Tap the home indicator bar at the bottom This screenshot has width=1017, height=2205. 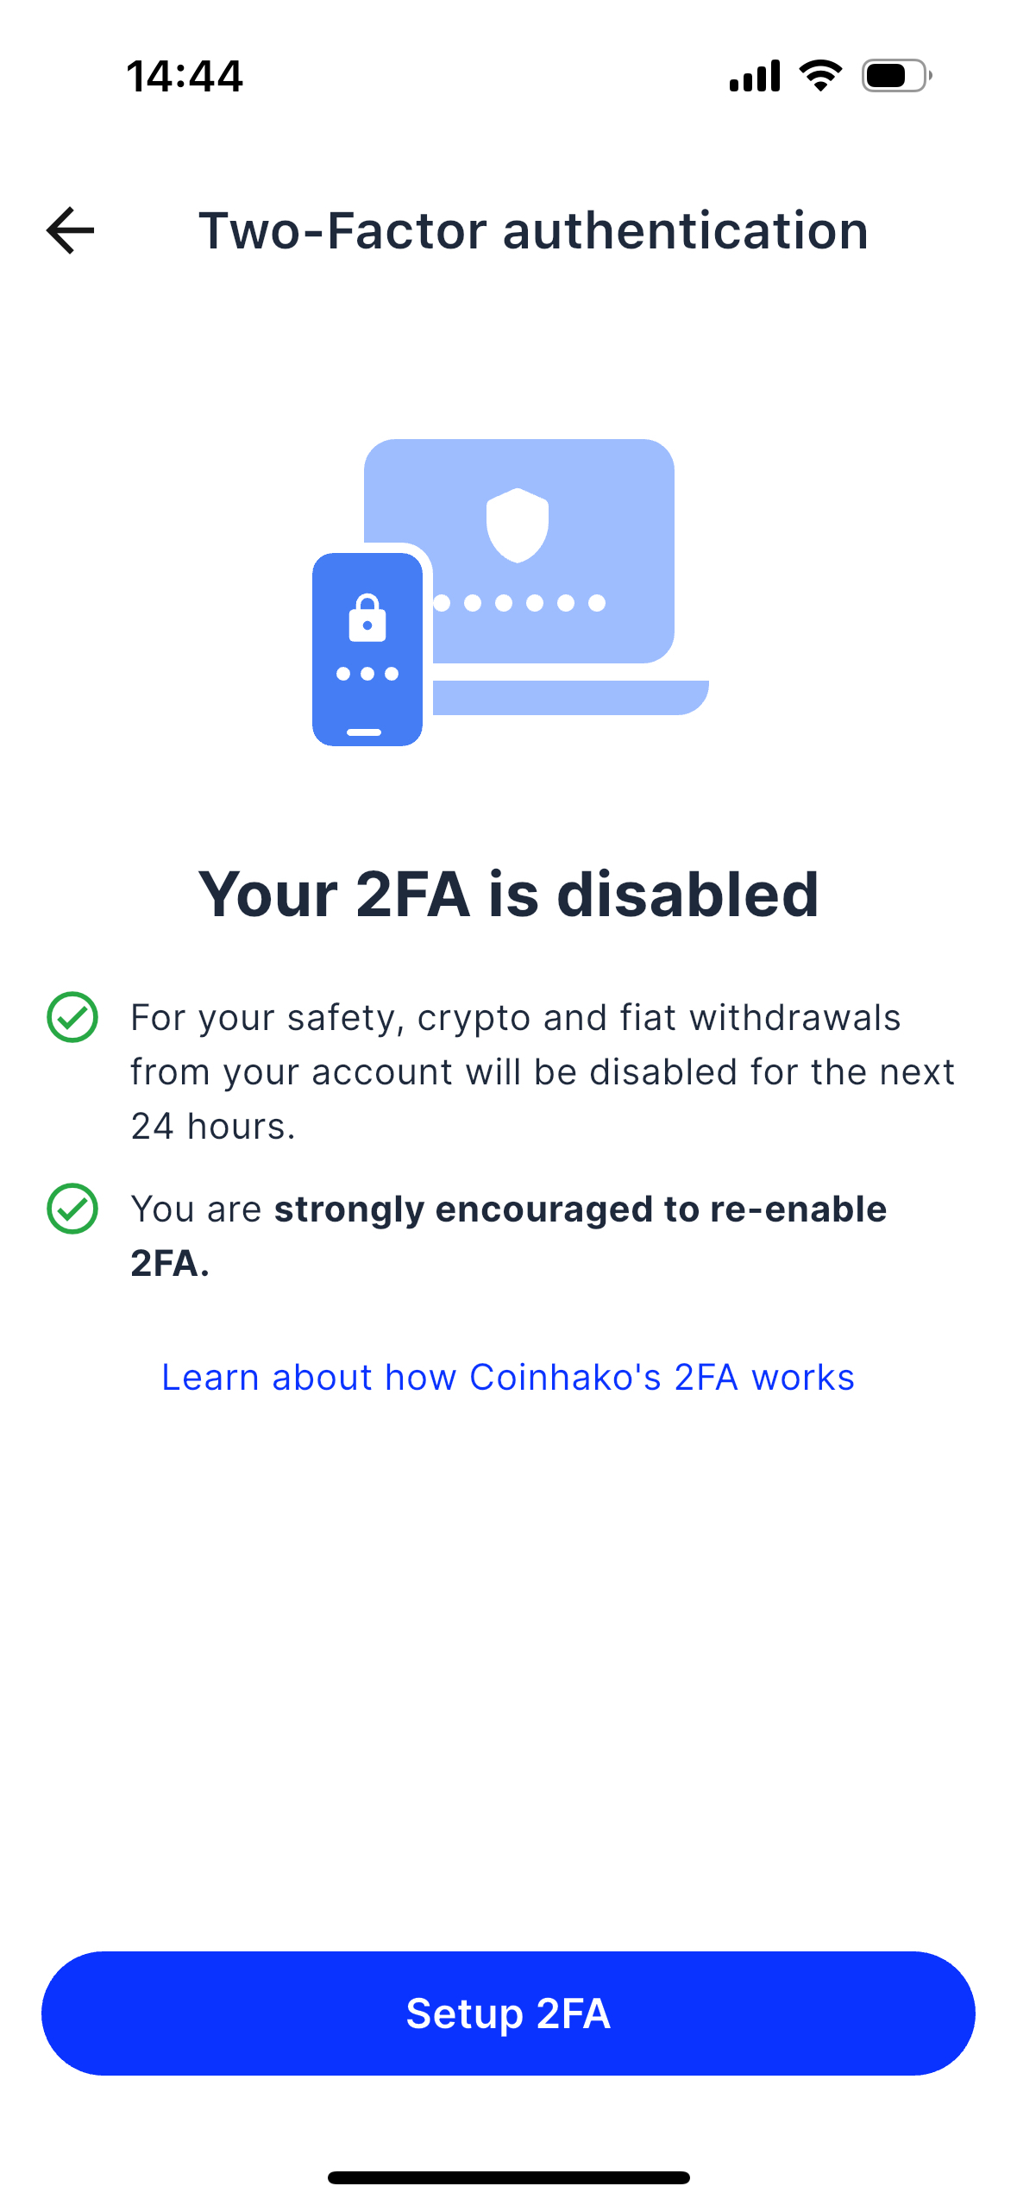pyautogui.click(x=508, y=2177)
